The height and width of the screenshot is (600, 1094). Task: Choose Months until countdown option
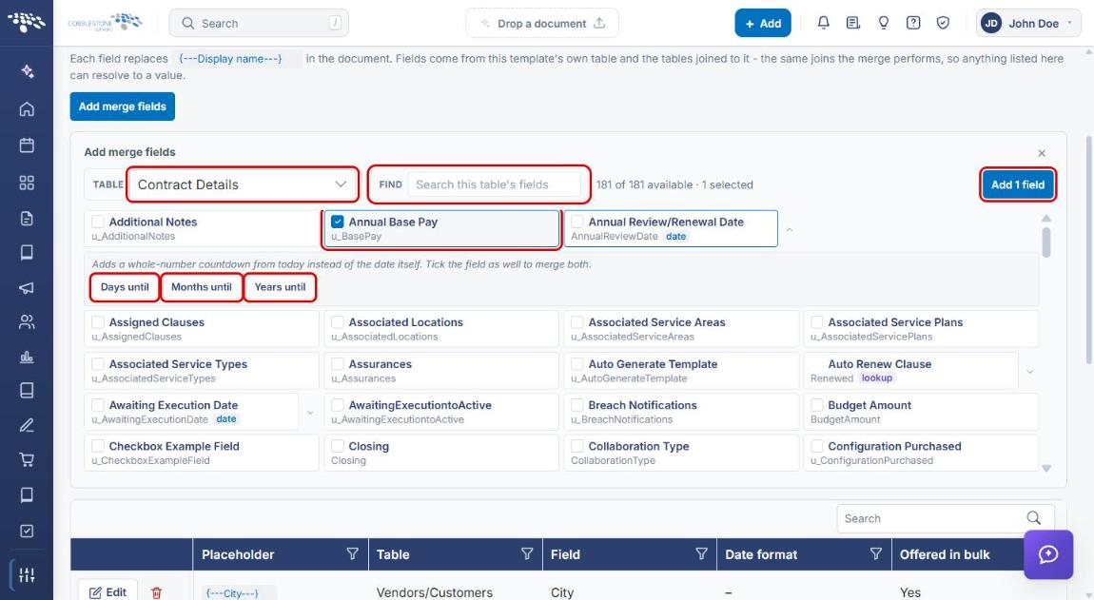(202, 287)
